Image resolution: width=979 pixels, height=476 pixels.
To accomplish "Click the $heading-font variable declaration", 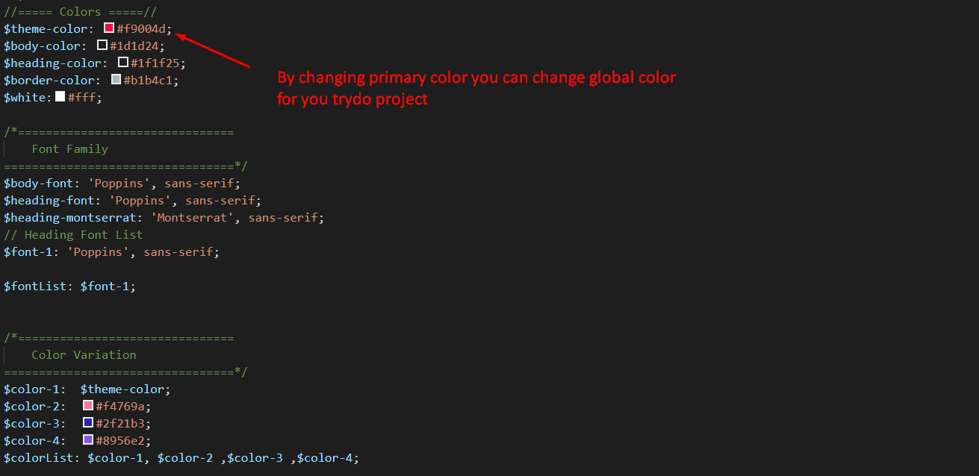I will coord(49,201).
